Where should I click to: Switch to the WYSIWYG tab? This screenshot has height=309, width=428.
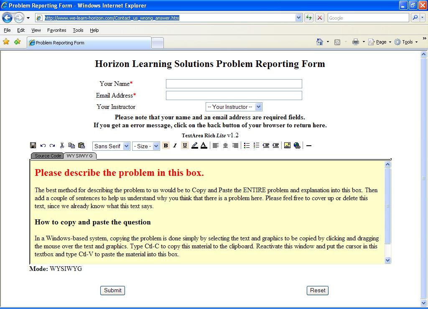(80, 156)
